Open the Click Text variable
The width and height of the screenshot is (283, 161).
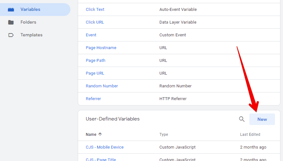point(95,10)
